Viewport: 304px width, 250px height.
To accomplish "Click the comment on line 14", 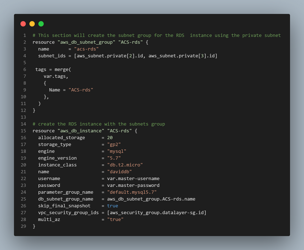I will (99, 124).
